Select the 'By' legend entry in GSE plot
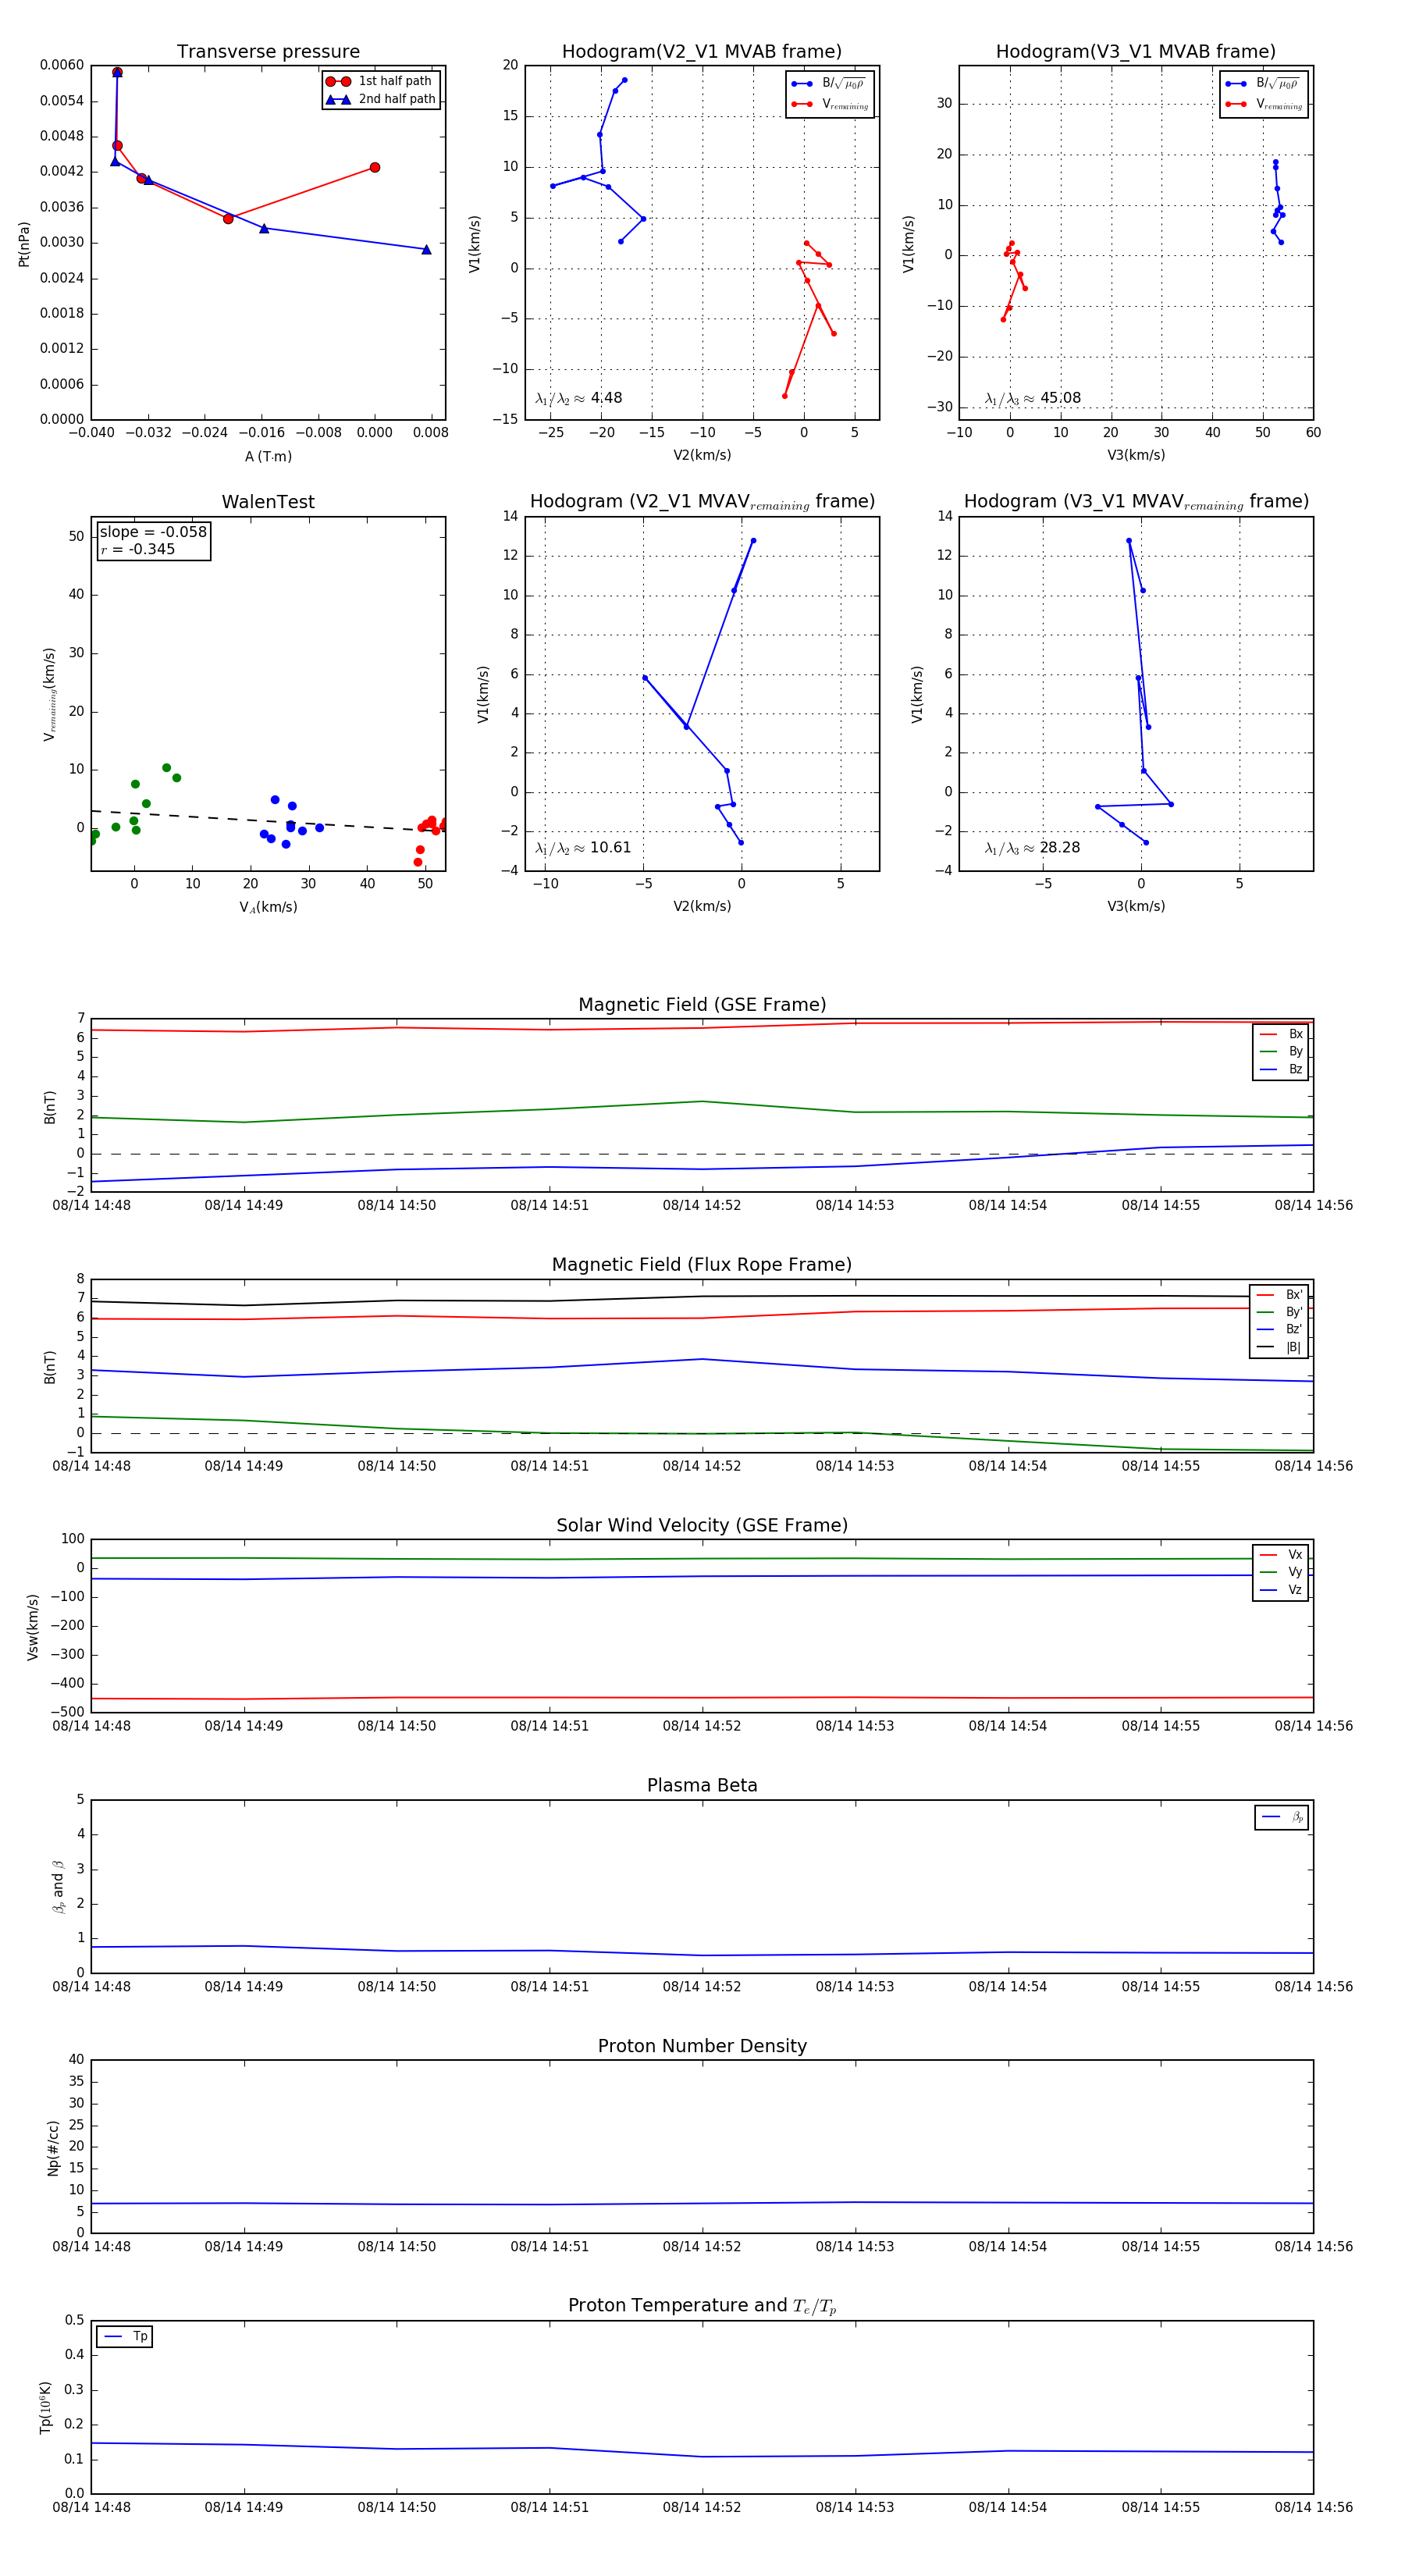 pyautogui.click(x=1281, y=1051)
